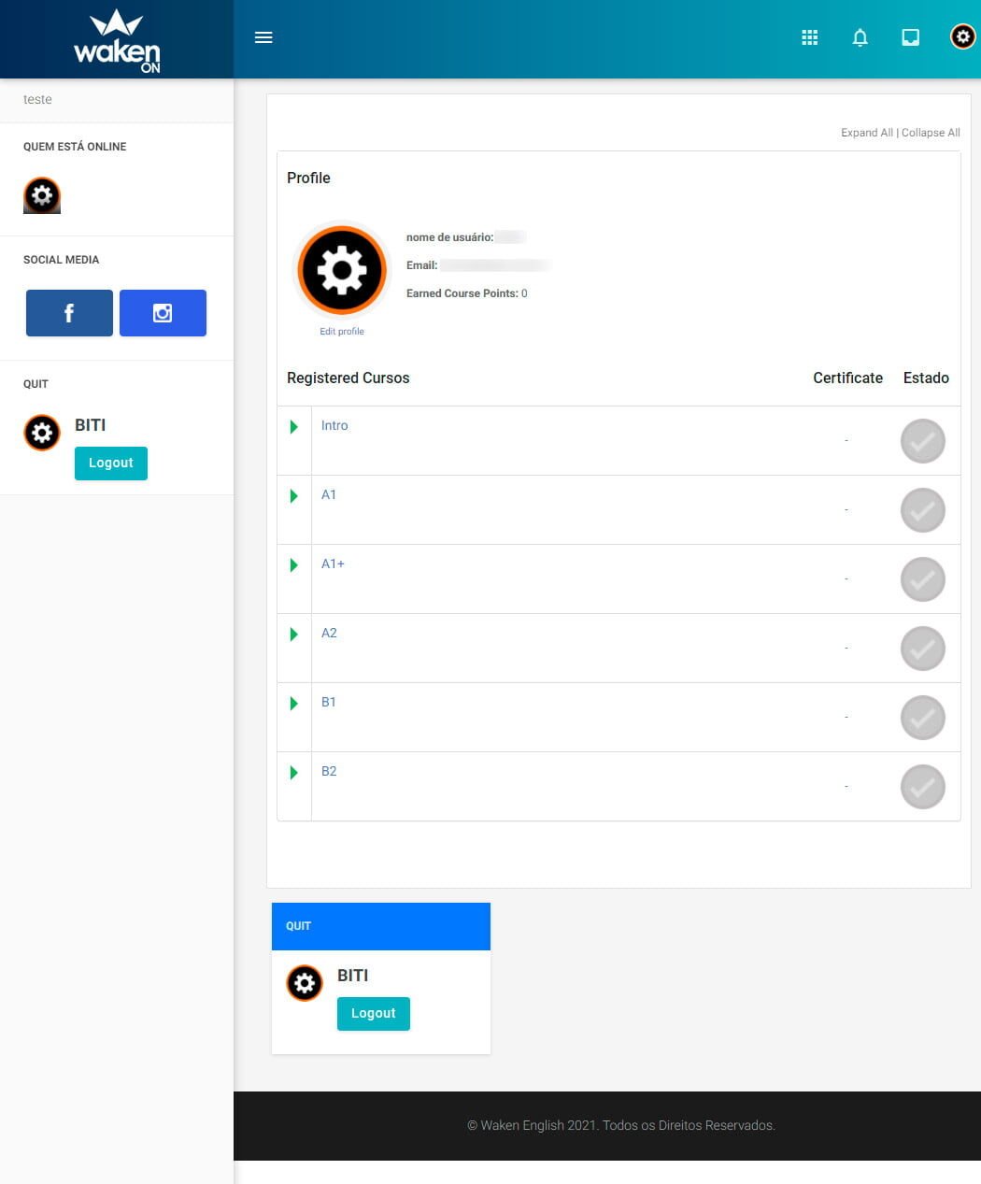Open the inbox messages icon
The image size is (981, 1184).
click(x=910, y=37)
